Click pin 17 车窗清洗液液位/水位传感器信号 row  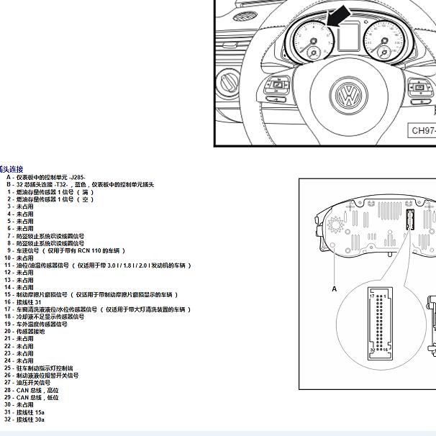(98, 309)
